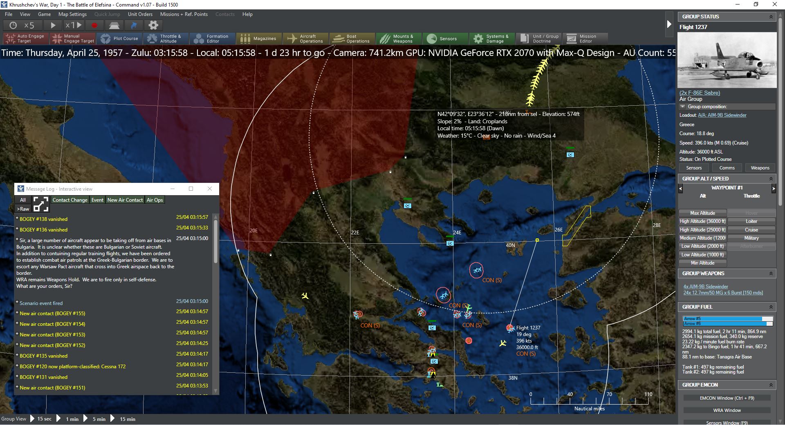The height and width of the screenshot is (425, 785).
Task: Click the blue curved arrow icon
Action: coord(134,25)
